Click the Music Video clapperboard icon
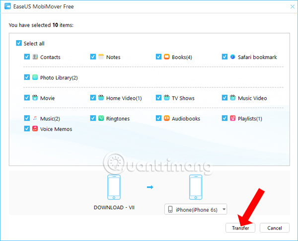 pyautogui.click(x=232, y=98)
